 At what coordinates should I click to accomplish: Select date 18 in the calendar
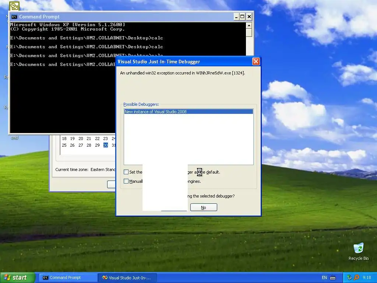pos(64,139)
